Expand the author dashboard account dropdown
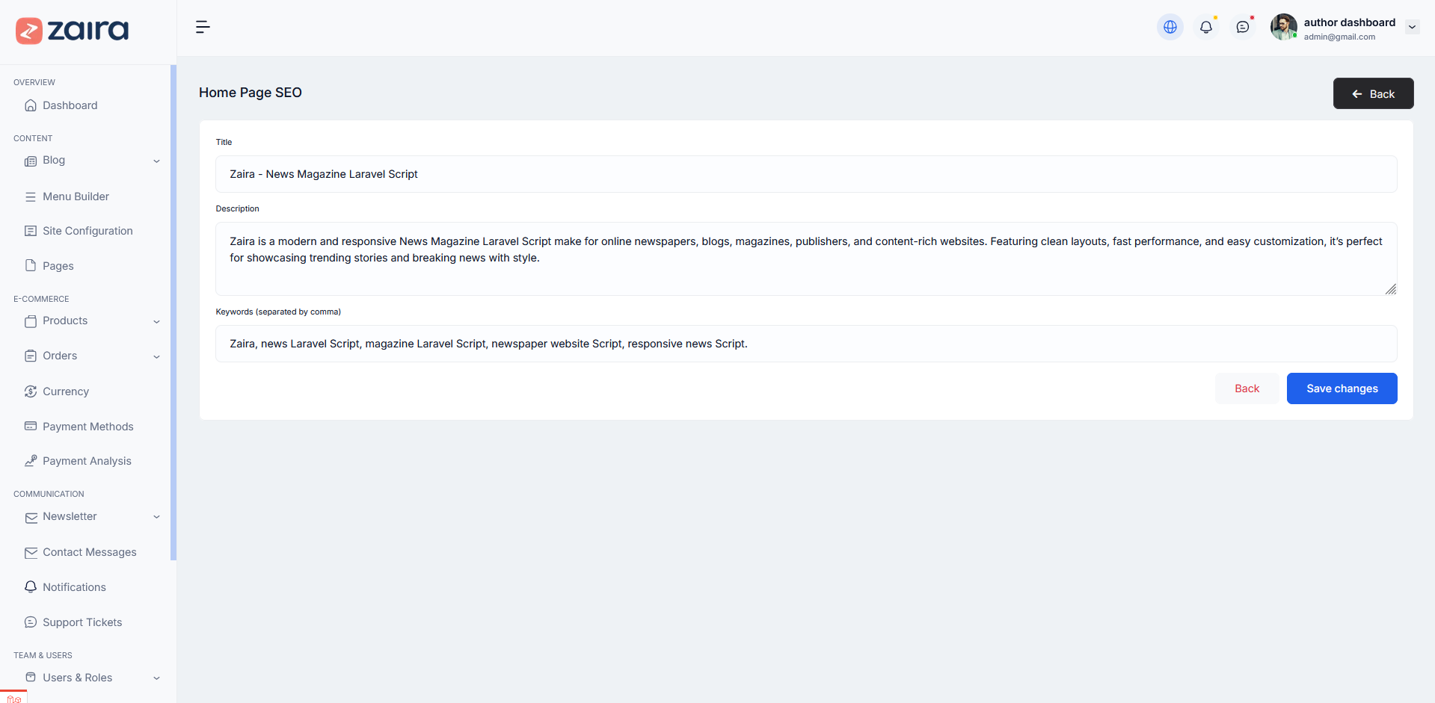Viewport: 1435px width, 703px height. [x=1412, y=28]
